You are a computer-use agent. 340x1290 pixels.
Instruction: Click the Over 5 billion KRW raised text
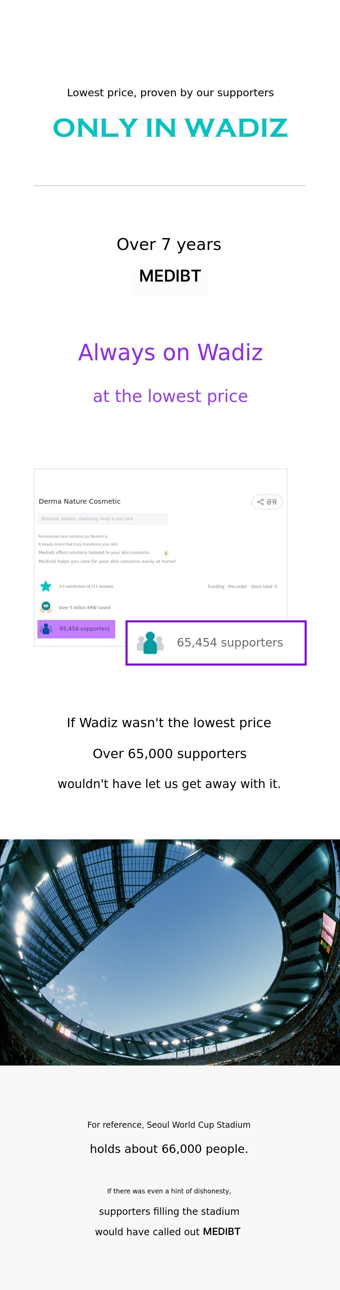85,607
